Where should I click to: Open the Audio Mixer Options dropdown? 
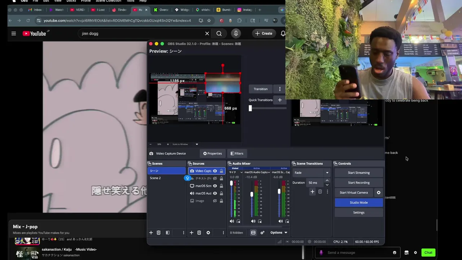279,233
